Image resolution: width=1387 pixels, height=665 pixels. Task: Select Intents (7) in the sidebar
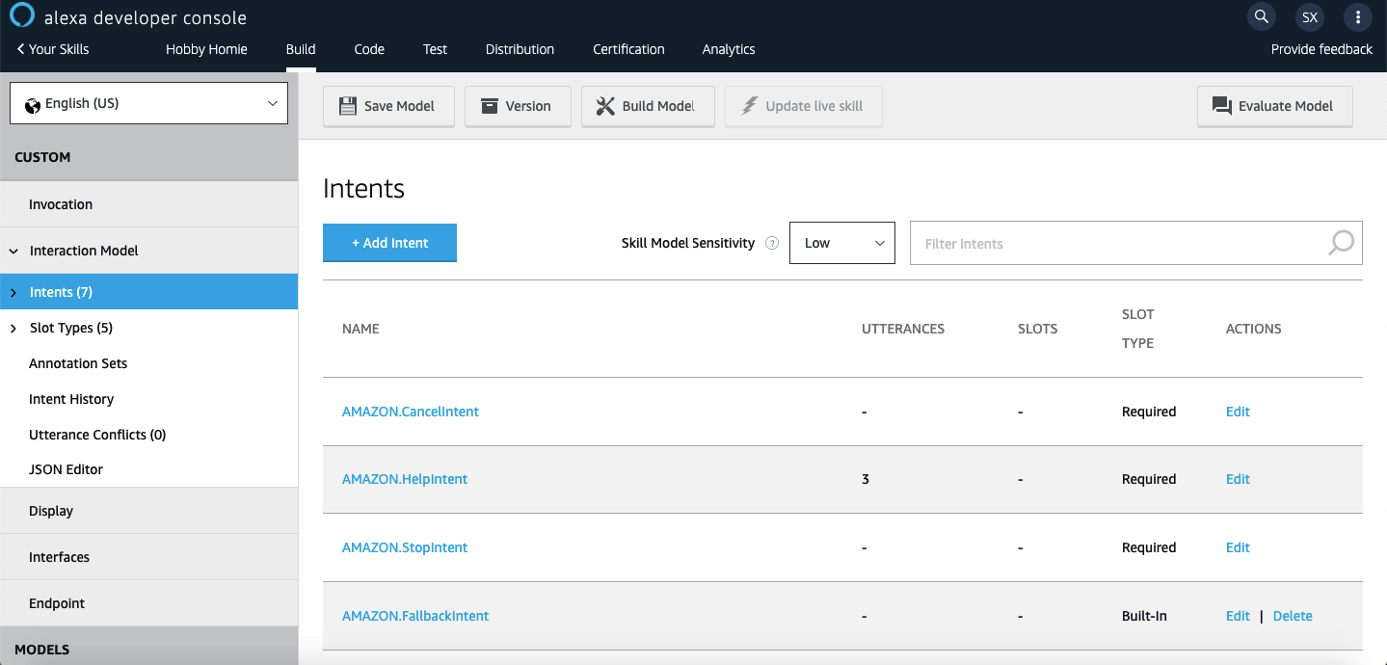(149, 292)
